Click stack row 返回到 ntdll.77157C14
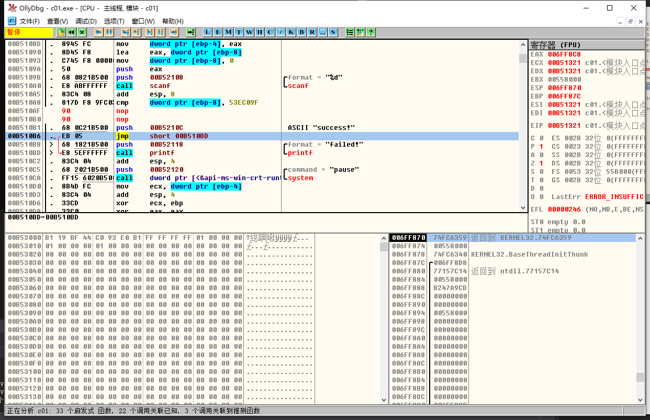The image size is (650, 420). click(513, 271)
